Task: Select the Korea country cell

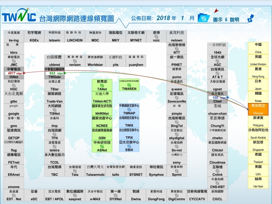Action: (258, 97)
